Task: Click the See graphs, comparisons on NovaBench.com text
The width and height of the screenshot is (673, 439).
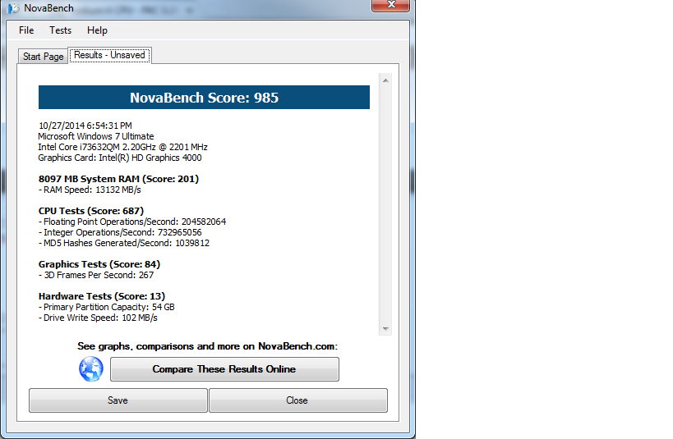Action: coord(207,346)
